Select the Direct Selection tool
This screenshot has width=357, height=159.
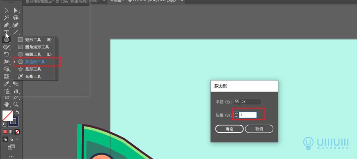click(16, 10)
